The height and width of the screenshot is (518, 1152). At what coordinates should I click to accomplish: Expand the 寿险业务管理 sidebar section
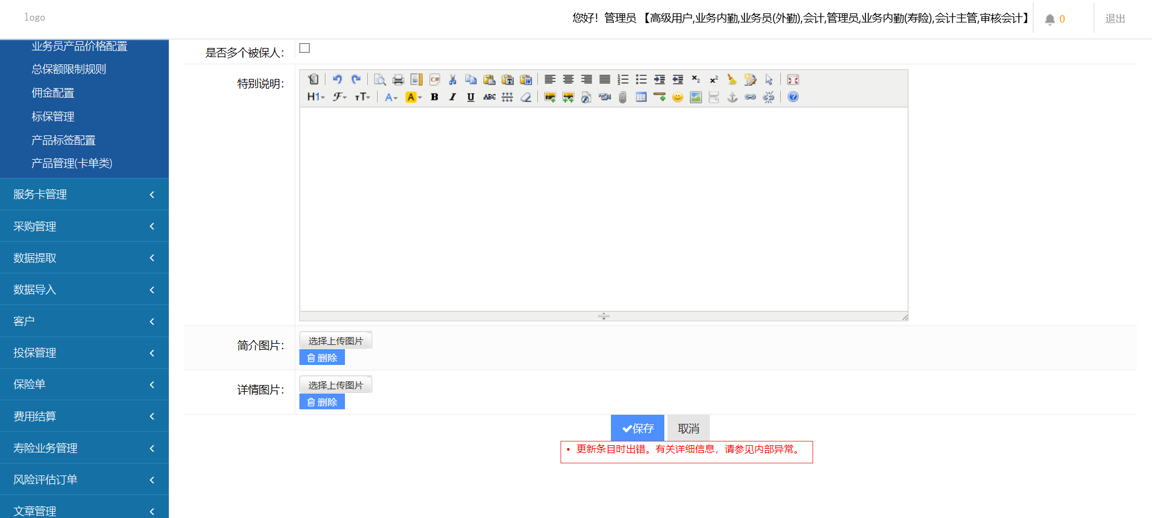pyautogui.click(x=84, y=448)
